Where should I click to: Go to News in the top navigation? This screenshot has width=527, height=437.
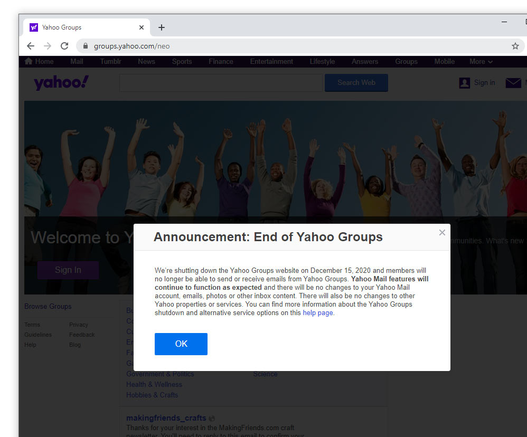pos(147,62)
